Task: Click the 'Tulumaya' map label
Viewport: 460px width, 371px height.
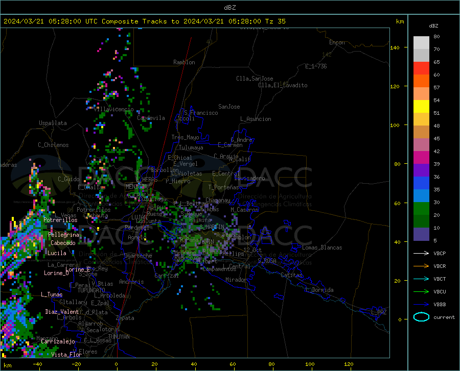Action: coord(191,147)
